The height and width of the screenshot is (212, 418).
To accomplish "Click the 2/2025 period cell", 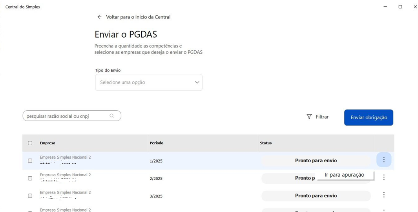I will (156, 179).
